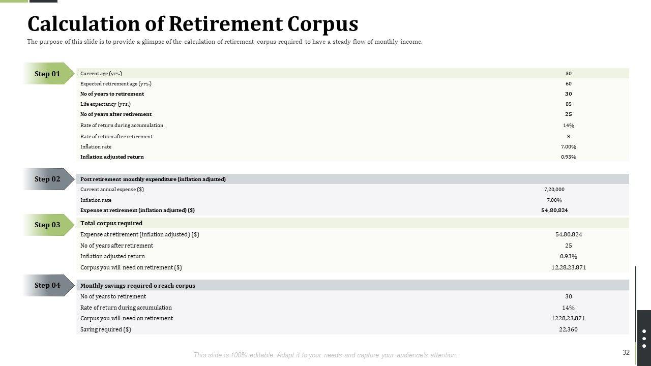Select the Saving required value 22,360
The image size is (651, 366).
(568, 329)
